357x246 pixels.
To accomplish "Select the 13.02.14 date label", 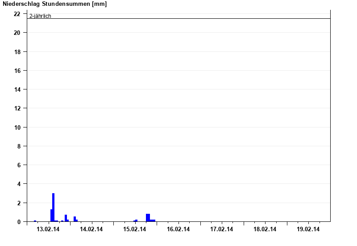I will coord(48,229).
